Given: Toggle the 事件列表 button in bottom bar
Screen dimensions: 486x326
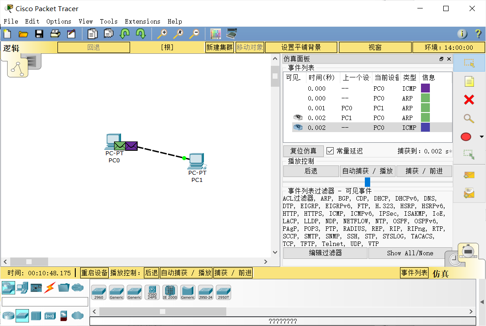Looking at the screenshot, I should (414, 273).
